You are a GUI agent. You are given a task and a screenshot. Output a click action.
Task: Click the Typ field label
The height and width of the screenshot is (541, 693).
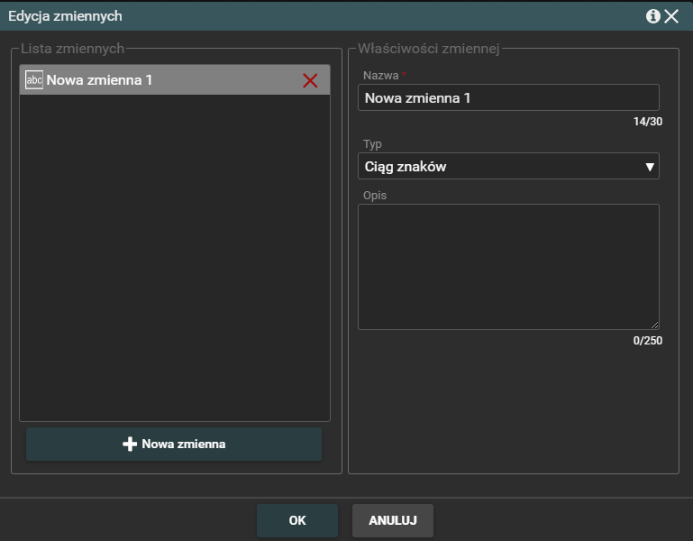[x=372, y=143]
